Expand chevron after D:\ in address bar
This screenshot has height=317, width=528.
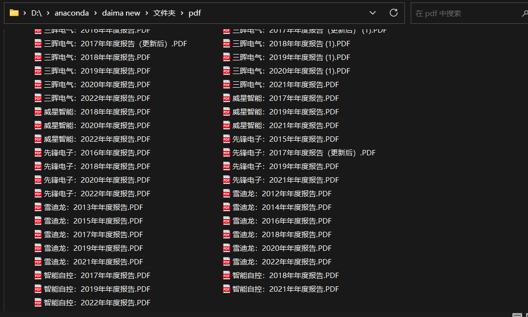[x=48, y=13]
